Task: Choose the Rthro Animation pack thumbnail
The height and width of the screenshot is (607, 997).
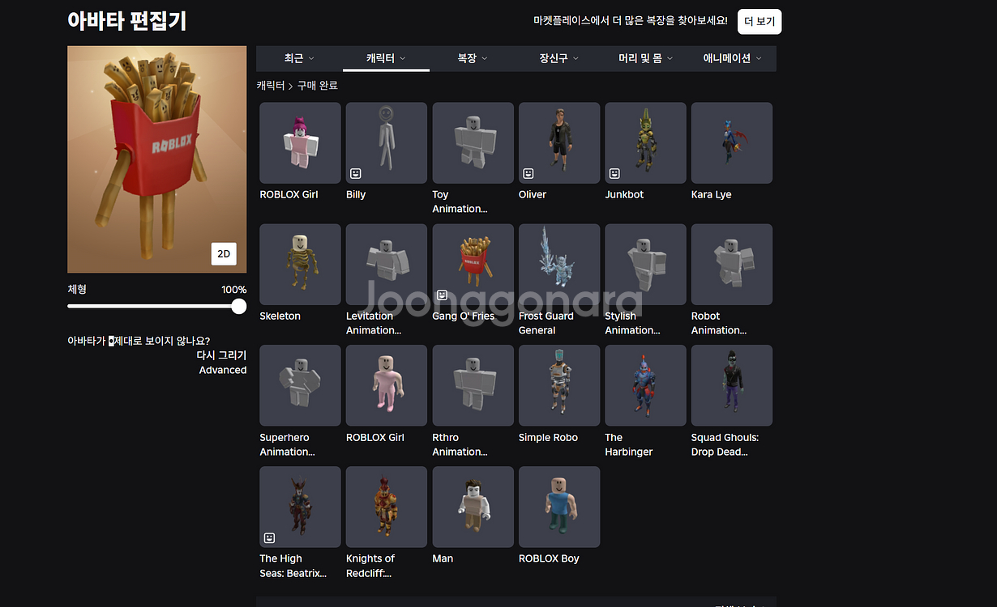Action: click(x=473, y=385)
